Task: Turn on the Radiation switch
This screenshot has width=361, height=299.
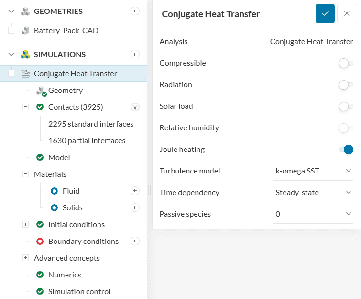Action: tap(346, 85)
